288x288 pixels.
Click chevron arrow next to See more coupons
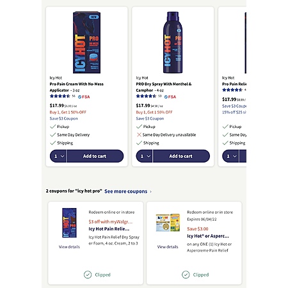click(150, 191)
